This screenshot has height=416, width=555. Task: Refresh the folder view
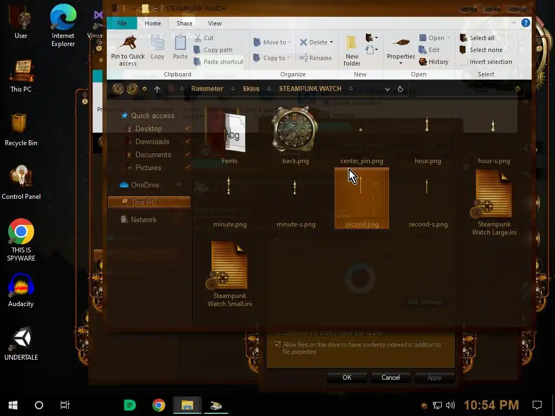pyautogui.click(x=401, y=89)
